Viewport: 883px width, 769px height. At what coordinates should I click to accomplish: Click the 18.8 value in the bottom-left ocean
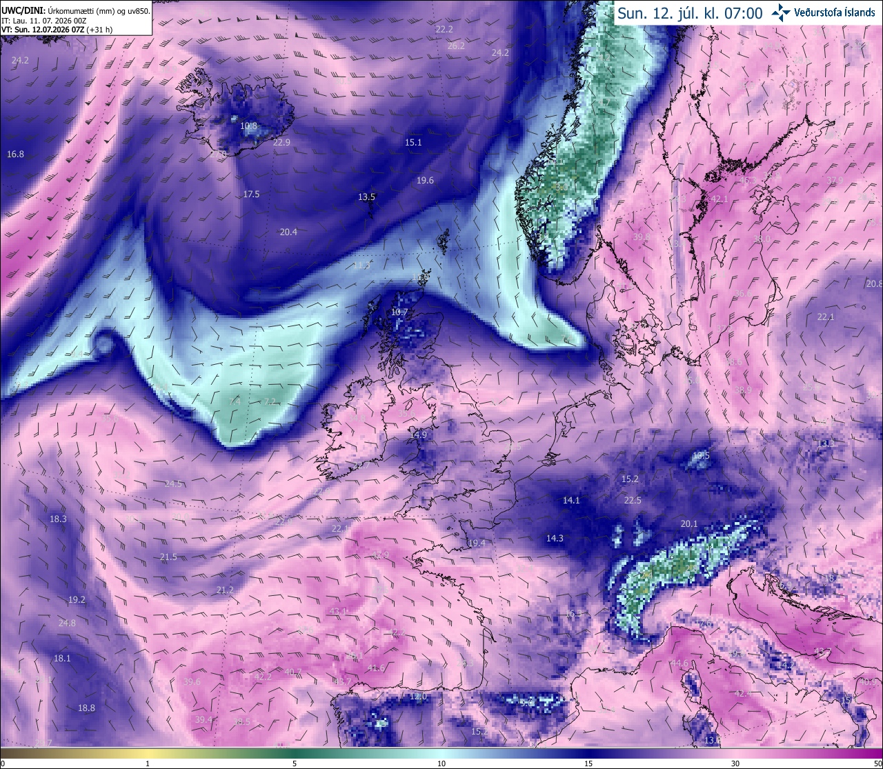(x=86, y=708)
